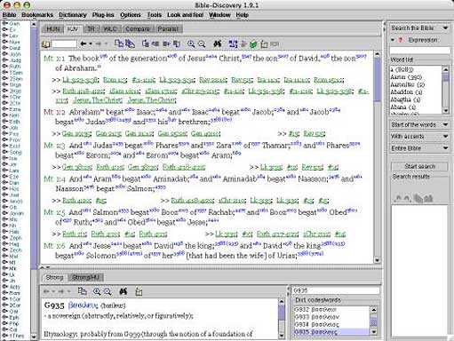454x341 pixels.
Task: Select 'Abagtha (1)' in the word list
Action: pyautogui.click(x=405, y=99)
